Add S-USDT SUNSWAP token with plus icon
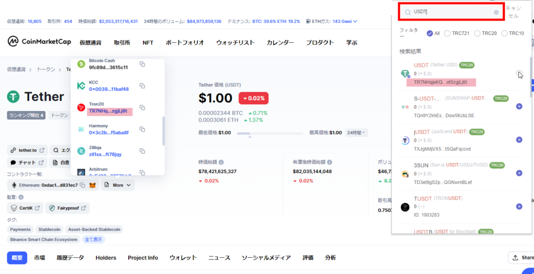 [x=519, y=106]
